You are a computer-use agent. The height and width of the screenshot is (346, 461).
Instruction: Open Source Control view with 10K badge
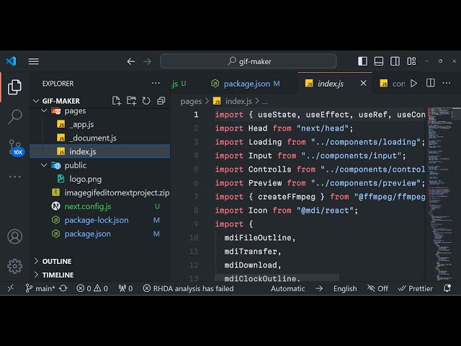tap(14, 147)
